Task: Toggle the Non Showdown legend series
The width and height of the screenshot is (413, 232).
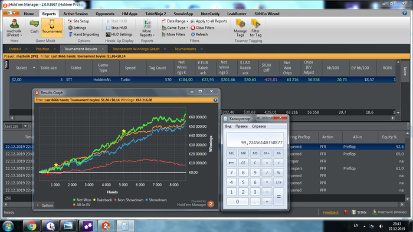Action: point(129,200)
